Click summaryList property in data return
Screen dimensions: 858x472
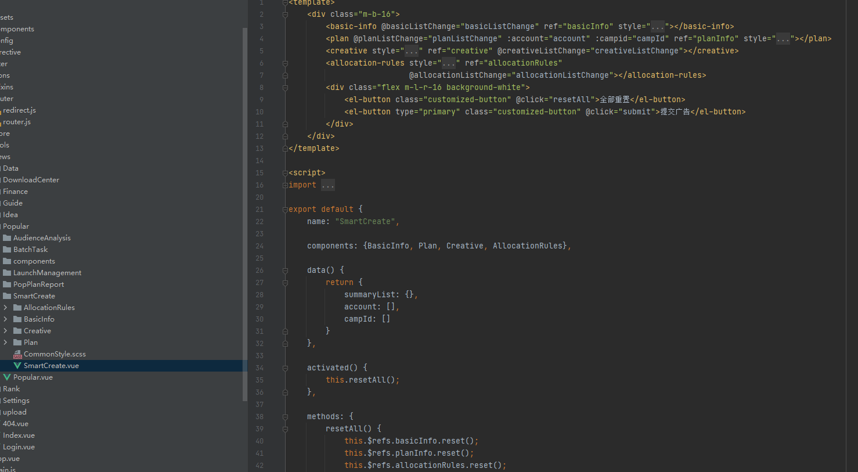tap(370, 295)
